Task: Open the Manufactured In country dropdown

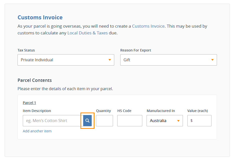Action: [165, 121]
